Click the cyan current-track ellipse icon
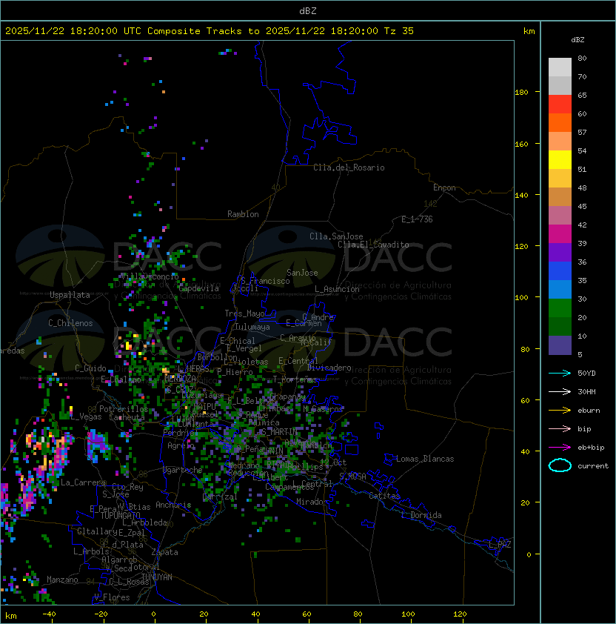The width and height of the screenshot is (616, 624). coord(560,465)
